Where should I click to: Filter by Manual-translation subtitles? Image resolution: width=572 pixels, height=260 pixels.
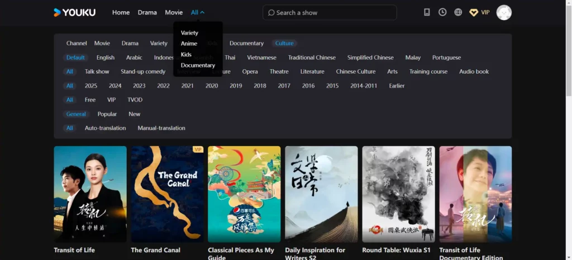161,128
